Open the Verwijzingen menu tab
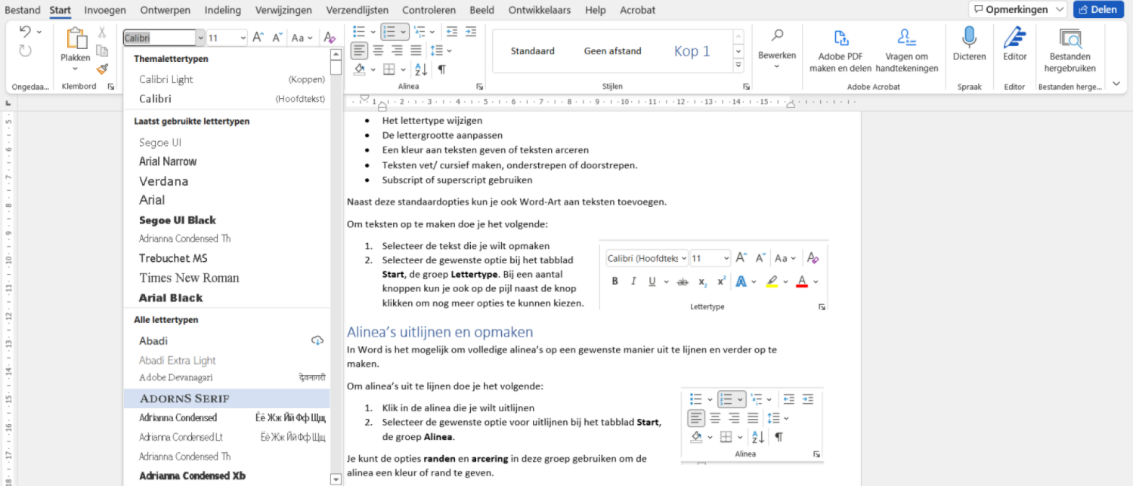 (x=283, y=10)
